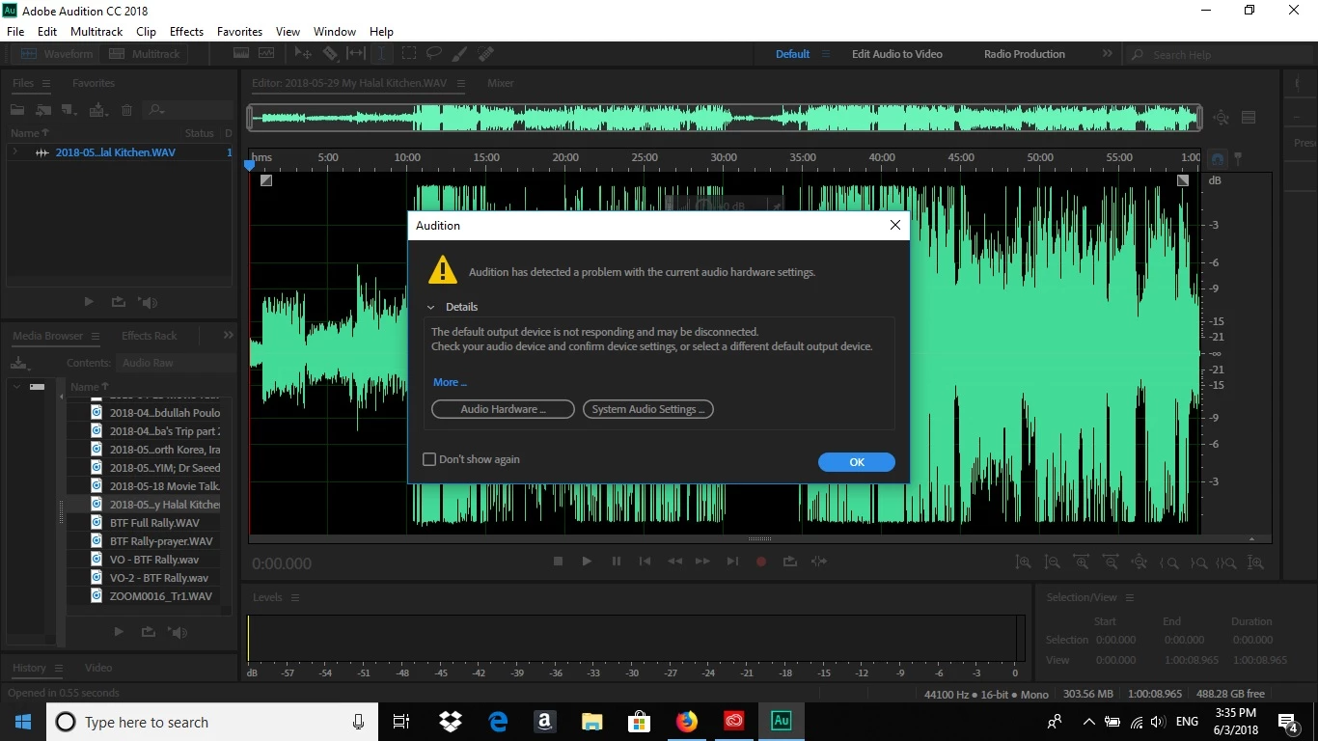Switch to the Mixer tab
The width and height of the screenshot is (1318, 741).
[x=501, y=83]
